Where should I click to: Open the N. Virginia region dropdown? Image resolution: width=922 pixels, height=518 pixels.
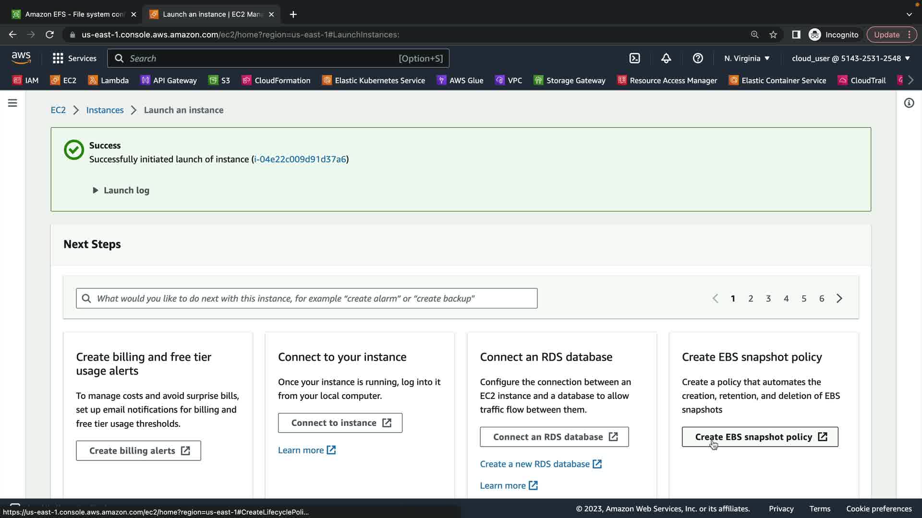pos(747,58)
